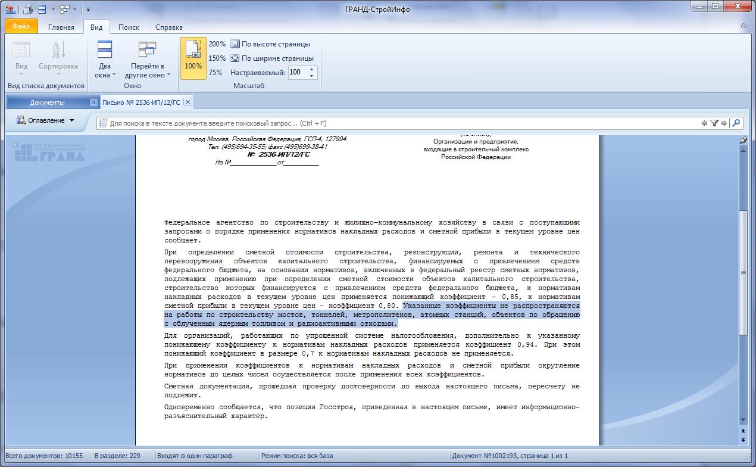
Task: Open the Два окна split view button
Action: (x=105, y=58)
